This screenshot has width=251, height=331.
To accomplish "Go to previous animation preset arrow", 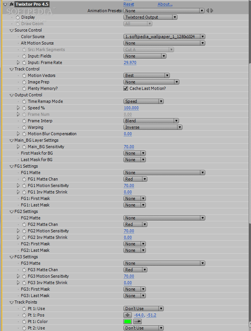I will click(x=208, y=11).
